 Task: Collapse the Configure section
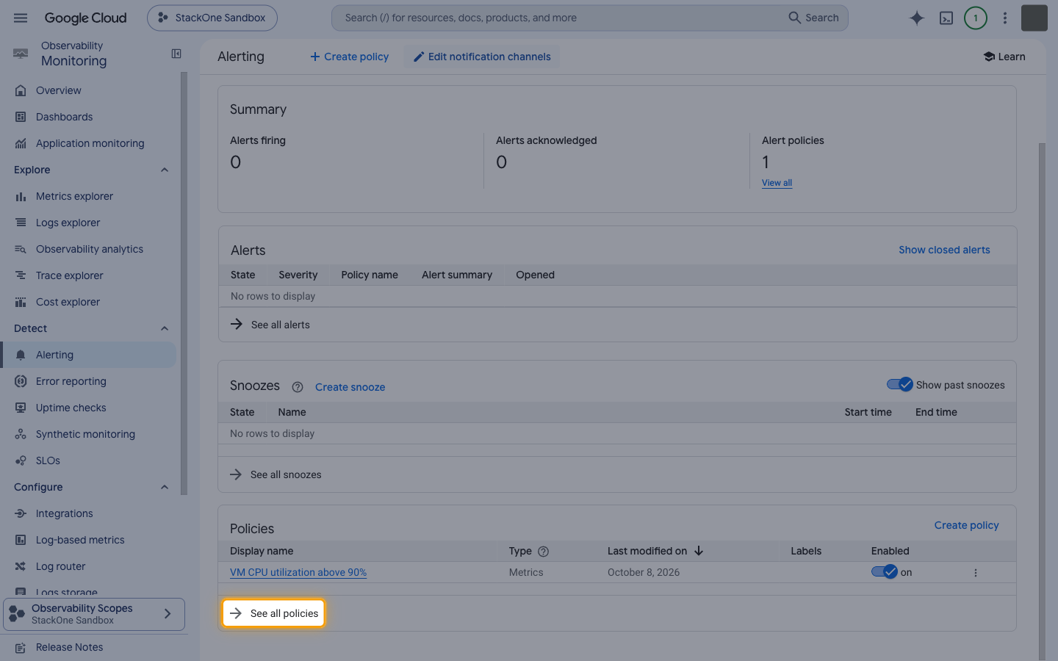(x=165, y=487)
